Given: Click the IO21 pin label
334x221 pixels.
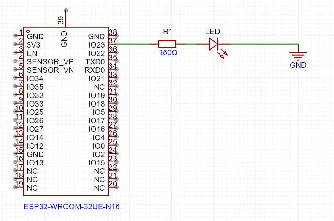Looking at the screenshot, I should [97, 79].
